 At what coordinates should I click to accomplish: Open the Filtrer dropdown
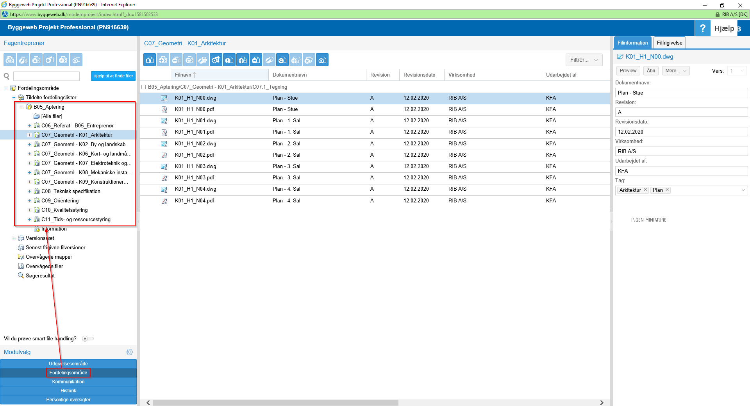[584, 60]
